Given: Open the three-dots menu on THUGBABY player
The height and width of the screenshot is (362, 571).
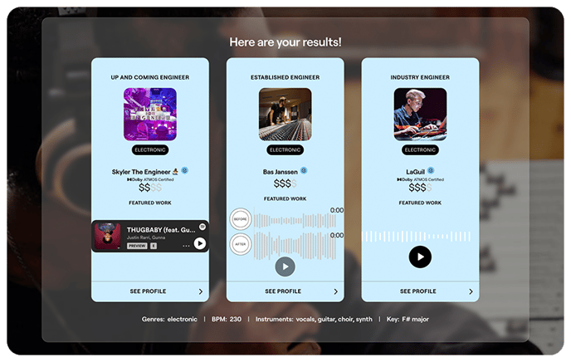Looking at the screenshot, I should 186,246.
